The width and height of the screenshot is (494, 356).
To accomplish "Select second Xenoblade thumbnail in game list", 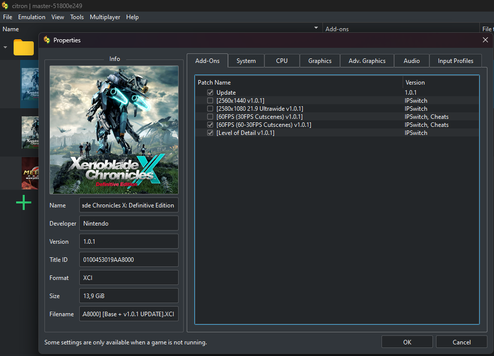I will click(30, 132).
